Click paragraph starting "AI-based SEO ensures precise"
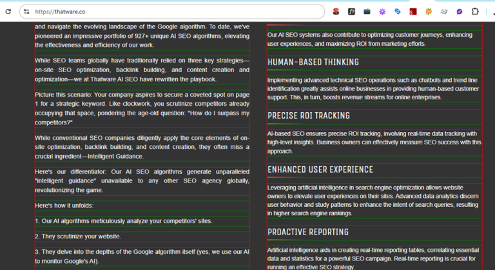Screen dimensions: 495x270 click(374, 142)
